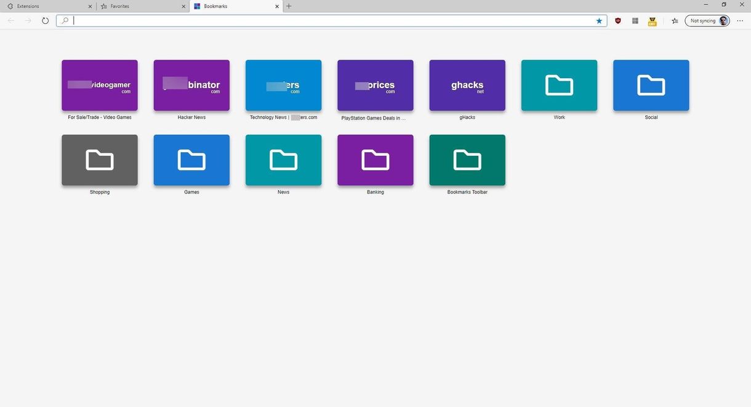Click the 'Banking' label text
The height and width of the screenshot is (407, 751).
(x=375, y=192)
